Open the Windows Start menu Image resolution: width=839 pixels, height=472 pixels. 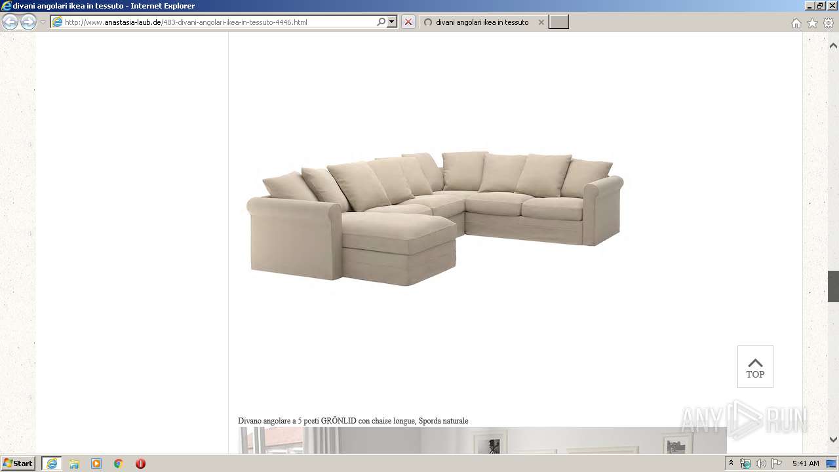pyautogui.click(x=18, y=463)
